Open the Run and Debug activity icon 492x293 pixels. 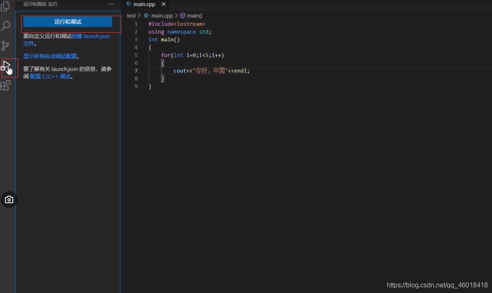(6, 67)
